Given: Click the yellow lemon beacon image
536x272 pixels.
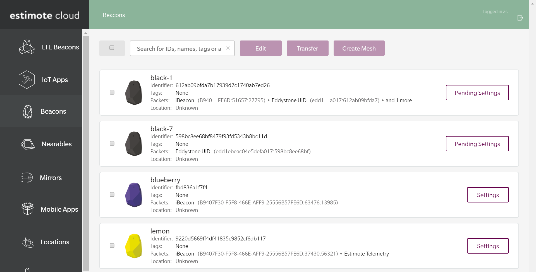Looking at the screenshot, I should [x=134, y=246].
